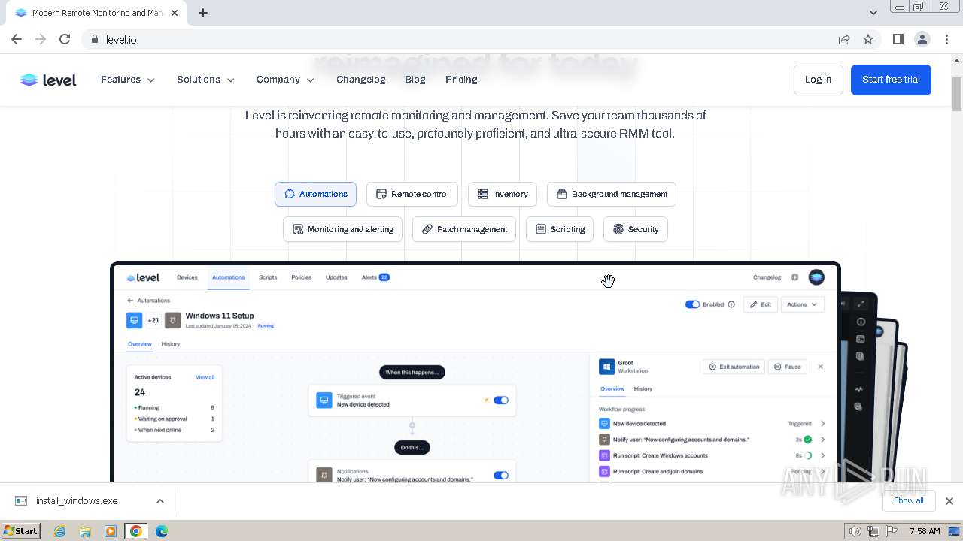Image resolution: width=963 pixels, height=541 pixels.
Task: Click the plus icon next to dashboard Changelog
Action: pos(794,277)
